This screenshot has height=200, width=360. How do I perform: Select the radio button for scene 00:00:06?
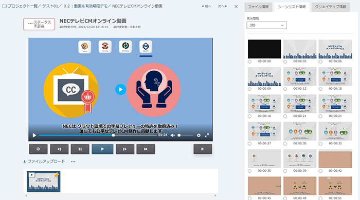320,62
